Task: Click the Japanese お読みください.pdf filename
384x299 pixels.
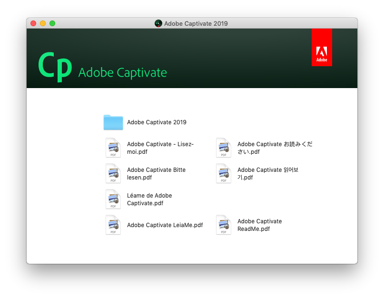Action: (275, 148)
